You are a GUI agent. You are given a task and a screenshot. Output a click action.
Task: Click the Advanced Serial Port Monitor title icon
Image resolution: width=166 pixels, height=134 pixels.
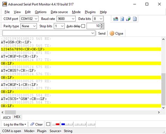[5, 4]
